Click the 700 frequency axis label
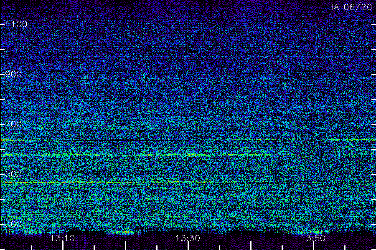The image size is (376, 250). (x=13, y=124)
